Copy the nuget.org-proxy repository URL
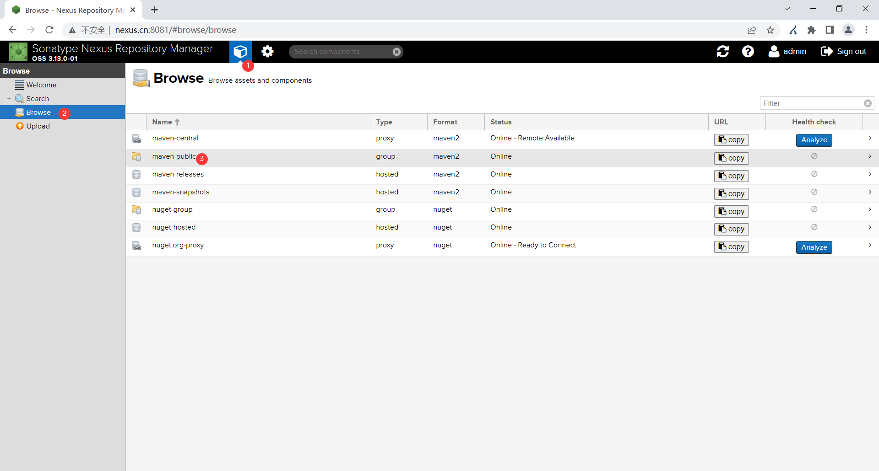The width and height of the screenshot is (879, 471). pyautogui.click(x=731, y=247)
